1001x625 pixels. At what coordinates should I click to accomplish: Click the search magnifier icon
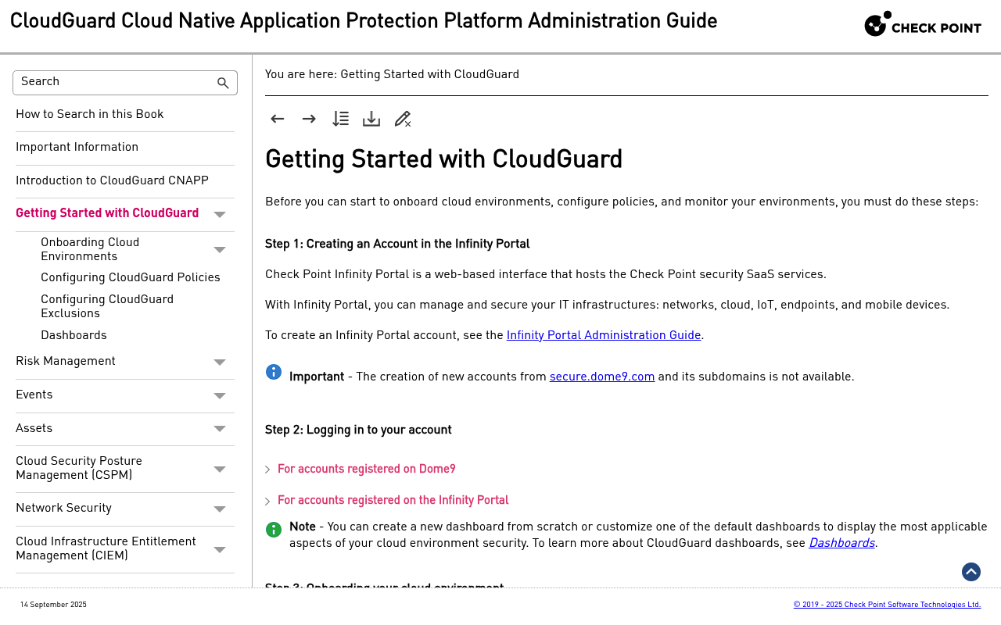click(223, 84)
